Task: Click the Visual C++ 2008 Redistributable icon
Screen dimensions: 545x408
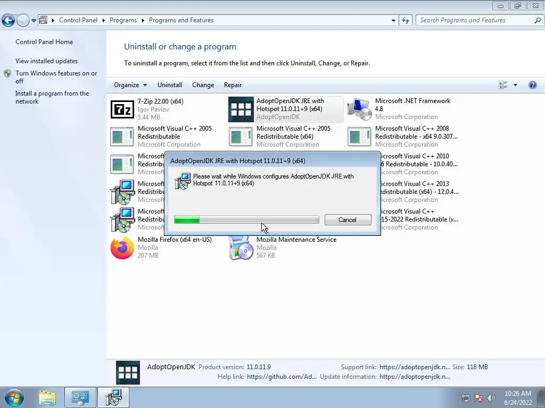Action: point(359,137)
